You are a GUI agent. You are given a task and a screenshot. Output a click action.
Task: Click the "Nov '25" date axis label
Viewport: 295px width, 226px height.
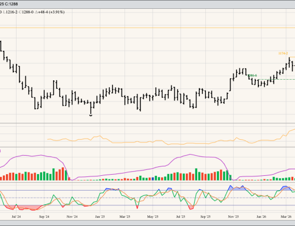[234, 217]
